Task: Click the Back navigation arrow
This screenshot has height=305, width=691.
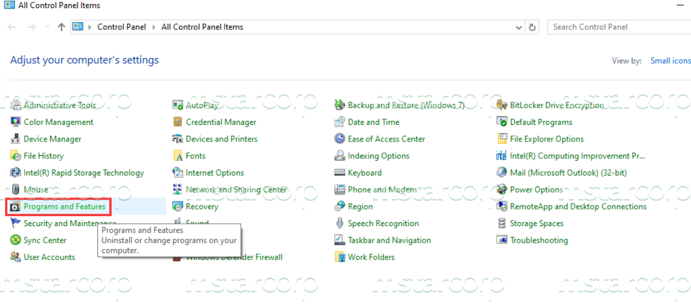Action: coord(12,27)
